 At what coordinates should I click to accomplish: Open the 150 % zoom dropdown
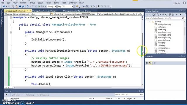(x=8, y=87)
